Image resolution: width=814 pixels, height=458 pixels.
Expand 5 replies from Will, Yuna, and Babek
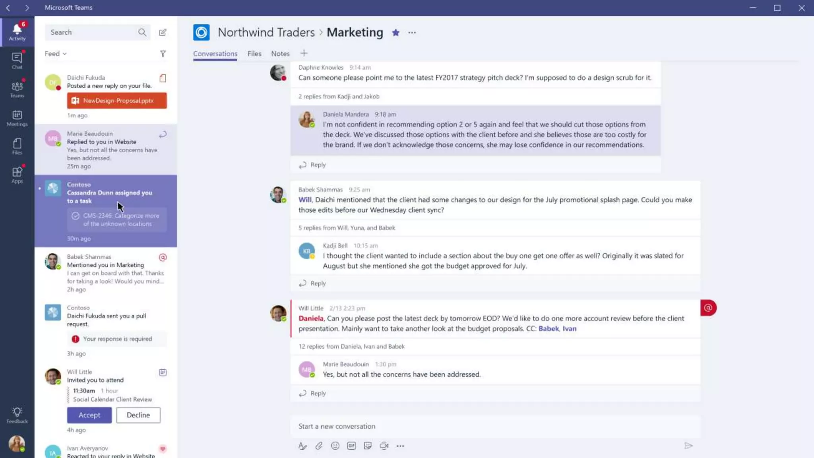tap(347, 228)
